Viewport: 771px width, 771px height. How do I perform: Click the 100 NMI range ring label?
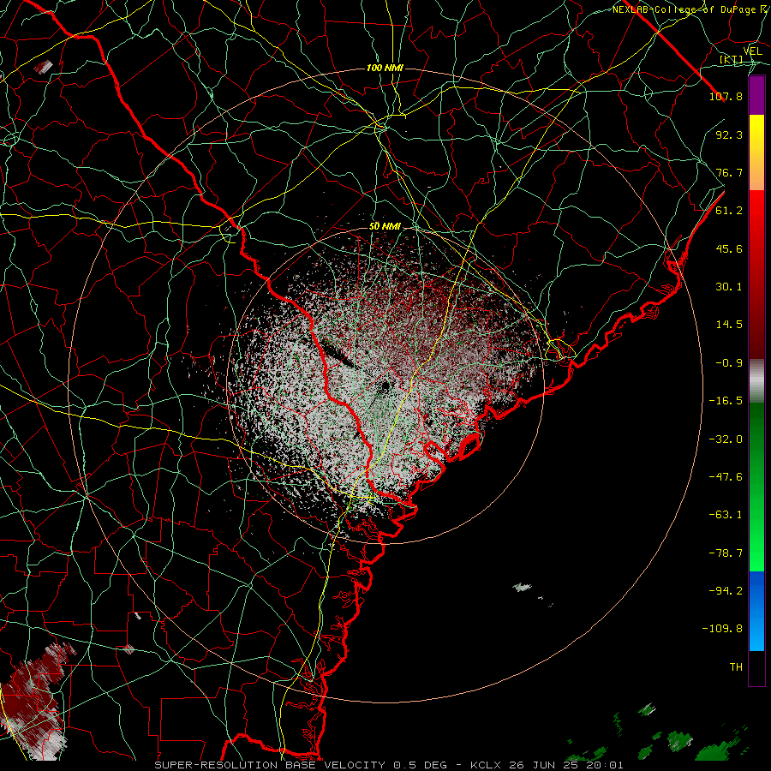tap(385, 68)
